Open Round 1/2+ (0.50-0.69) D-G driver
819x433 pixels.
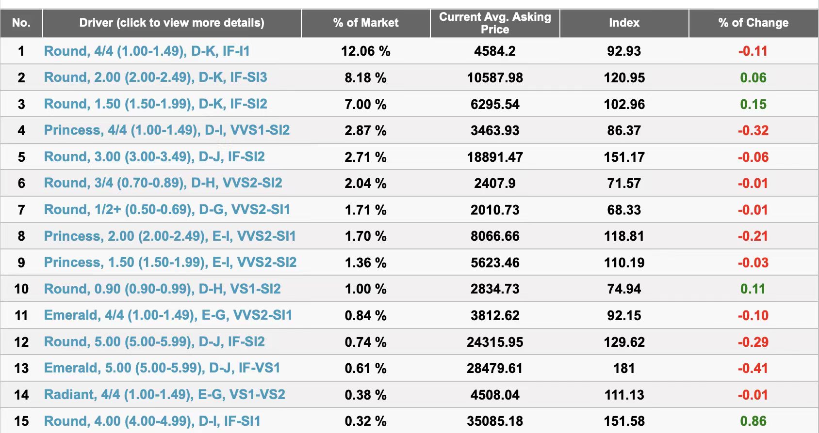(167, 210)
